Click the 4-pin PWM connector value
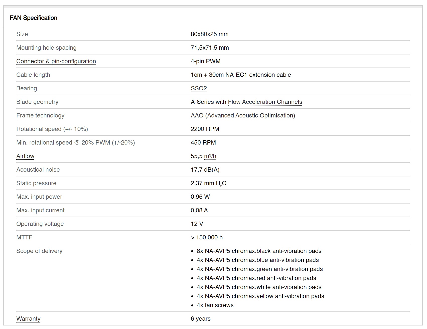Image resolution: width=427 pixels, height=329 pixels. 205,61
